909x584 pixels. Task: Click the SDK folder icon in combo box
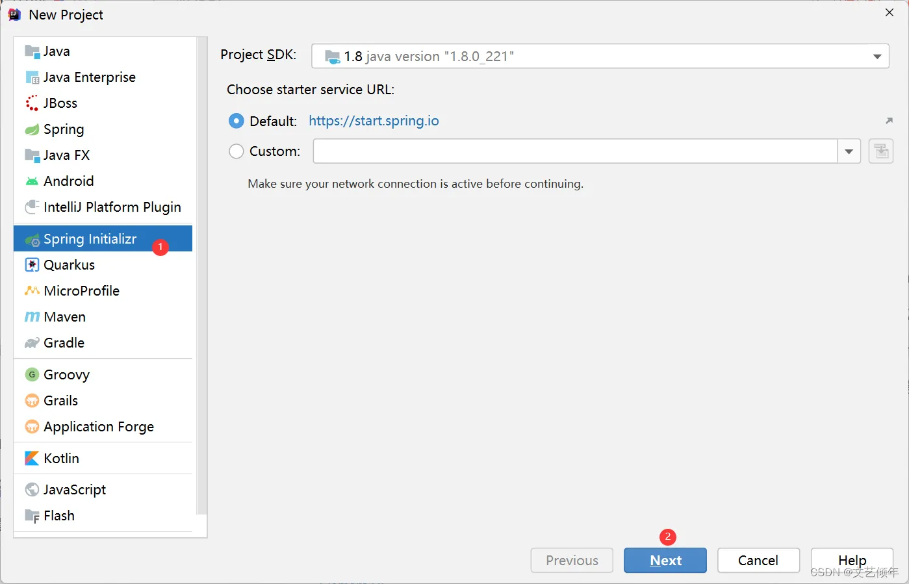(332, 57)
